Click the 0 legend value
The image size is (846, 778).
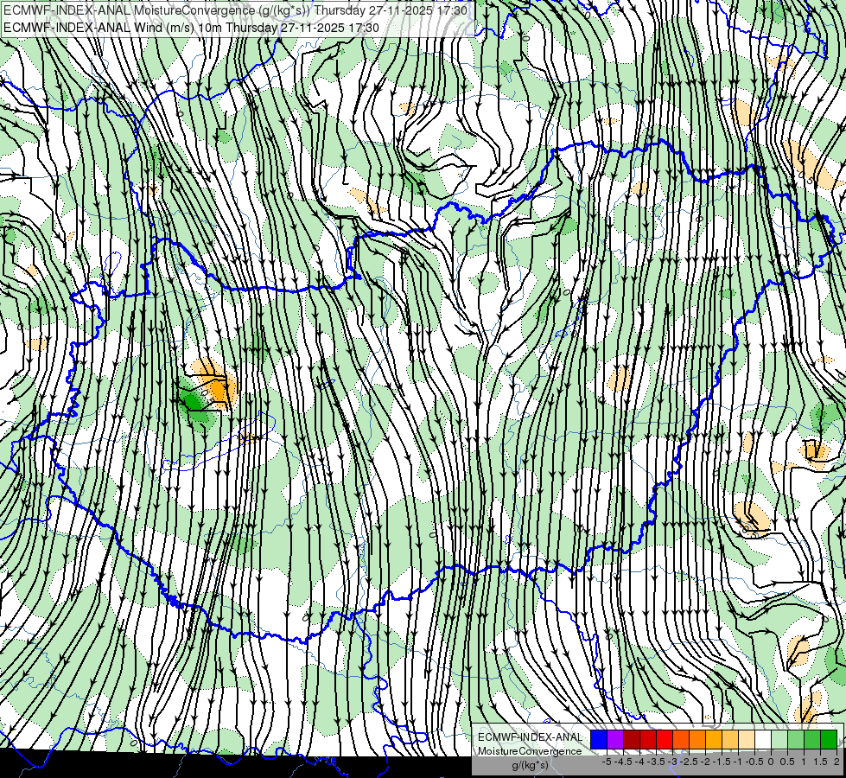pos(771,762)
